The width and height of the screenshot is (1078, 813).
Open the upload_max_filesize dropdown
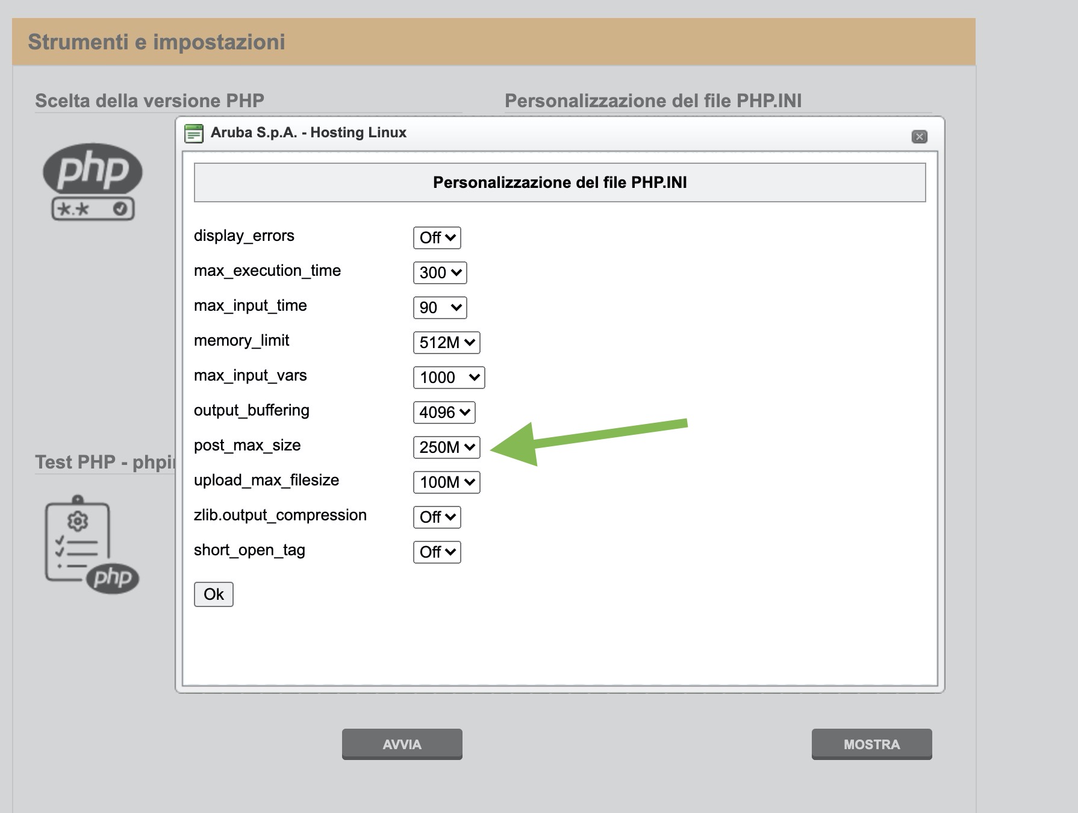446,482
